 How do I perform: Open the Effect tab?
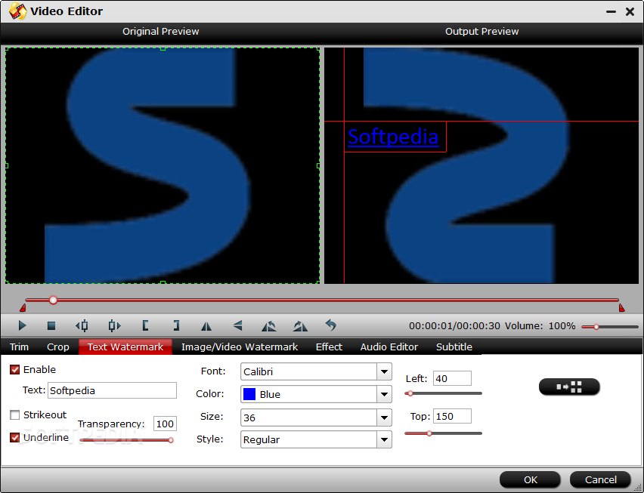pyautogui.click(x=329, y=347)
